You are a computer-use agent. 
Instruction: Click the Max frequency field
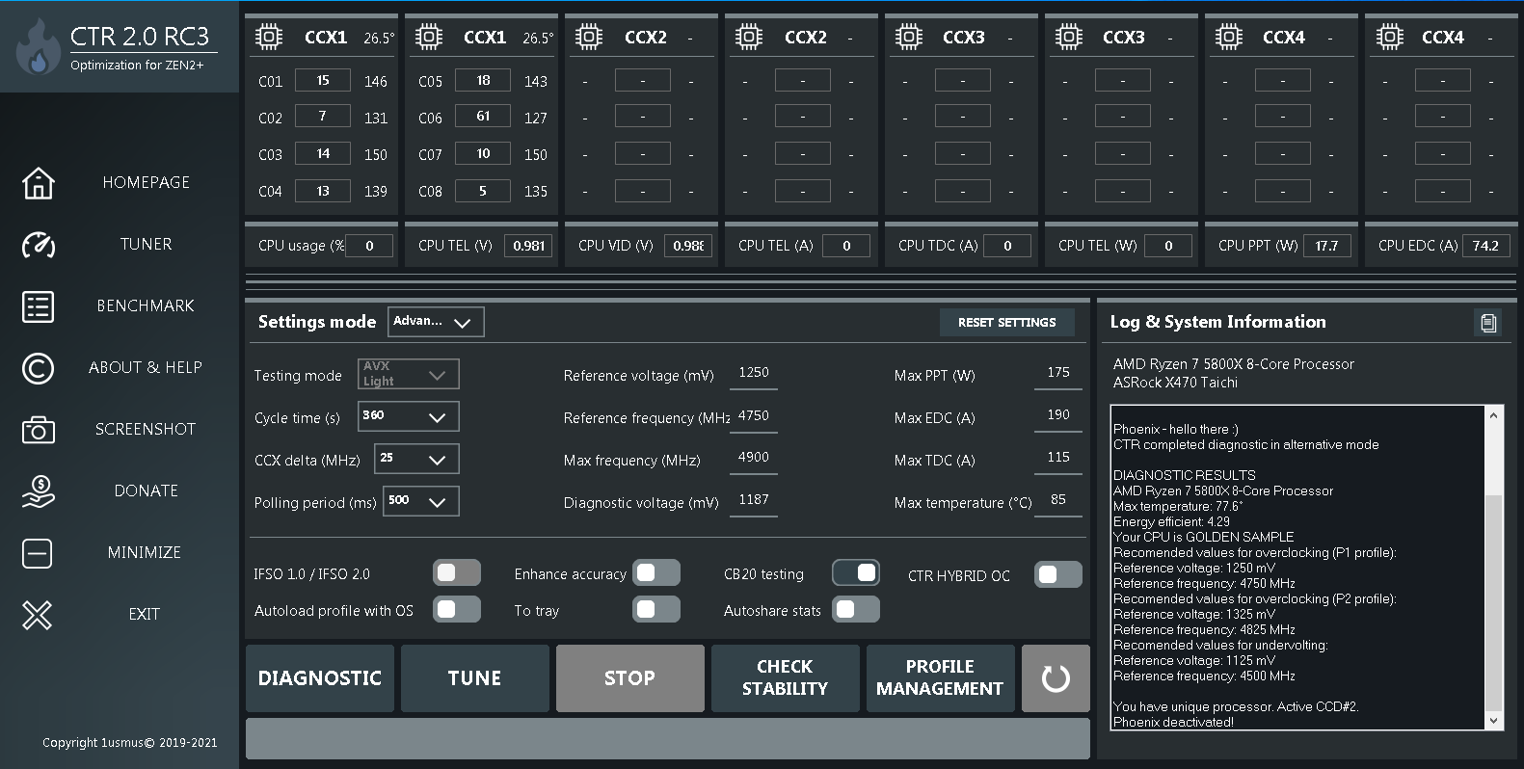pos(754,459)
